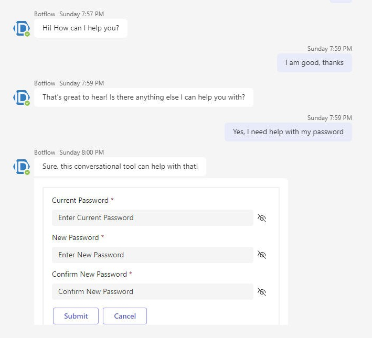Show the Current Password text
The height and width of the screenshot is (338, 372).
[262, 218]
